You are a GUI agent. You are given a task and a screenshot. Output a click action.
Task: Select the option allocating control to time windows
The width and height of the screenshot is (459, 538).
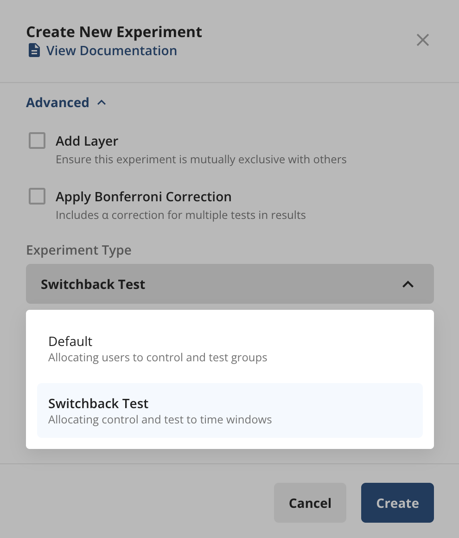(160, 410)
